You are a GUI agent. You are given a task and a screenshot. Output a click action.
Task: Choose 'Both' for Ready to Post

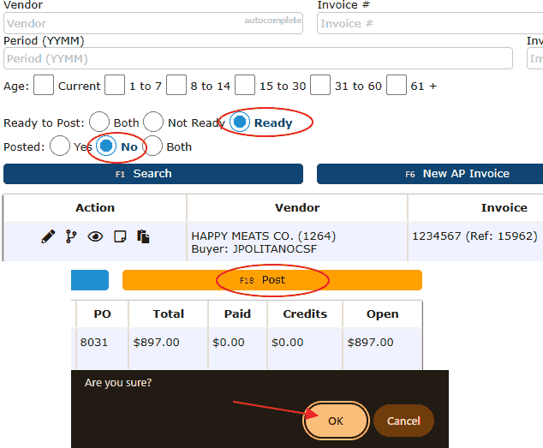(x=99, y=122)
